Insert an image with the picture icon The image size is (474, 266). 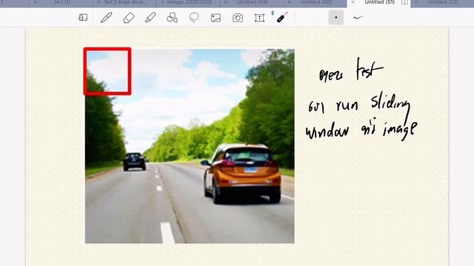[x=216, y=18]
